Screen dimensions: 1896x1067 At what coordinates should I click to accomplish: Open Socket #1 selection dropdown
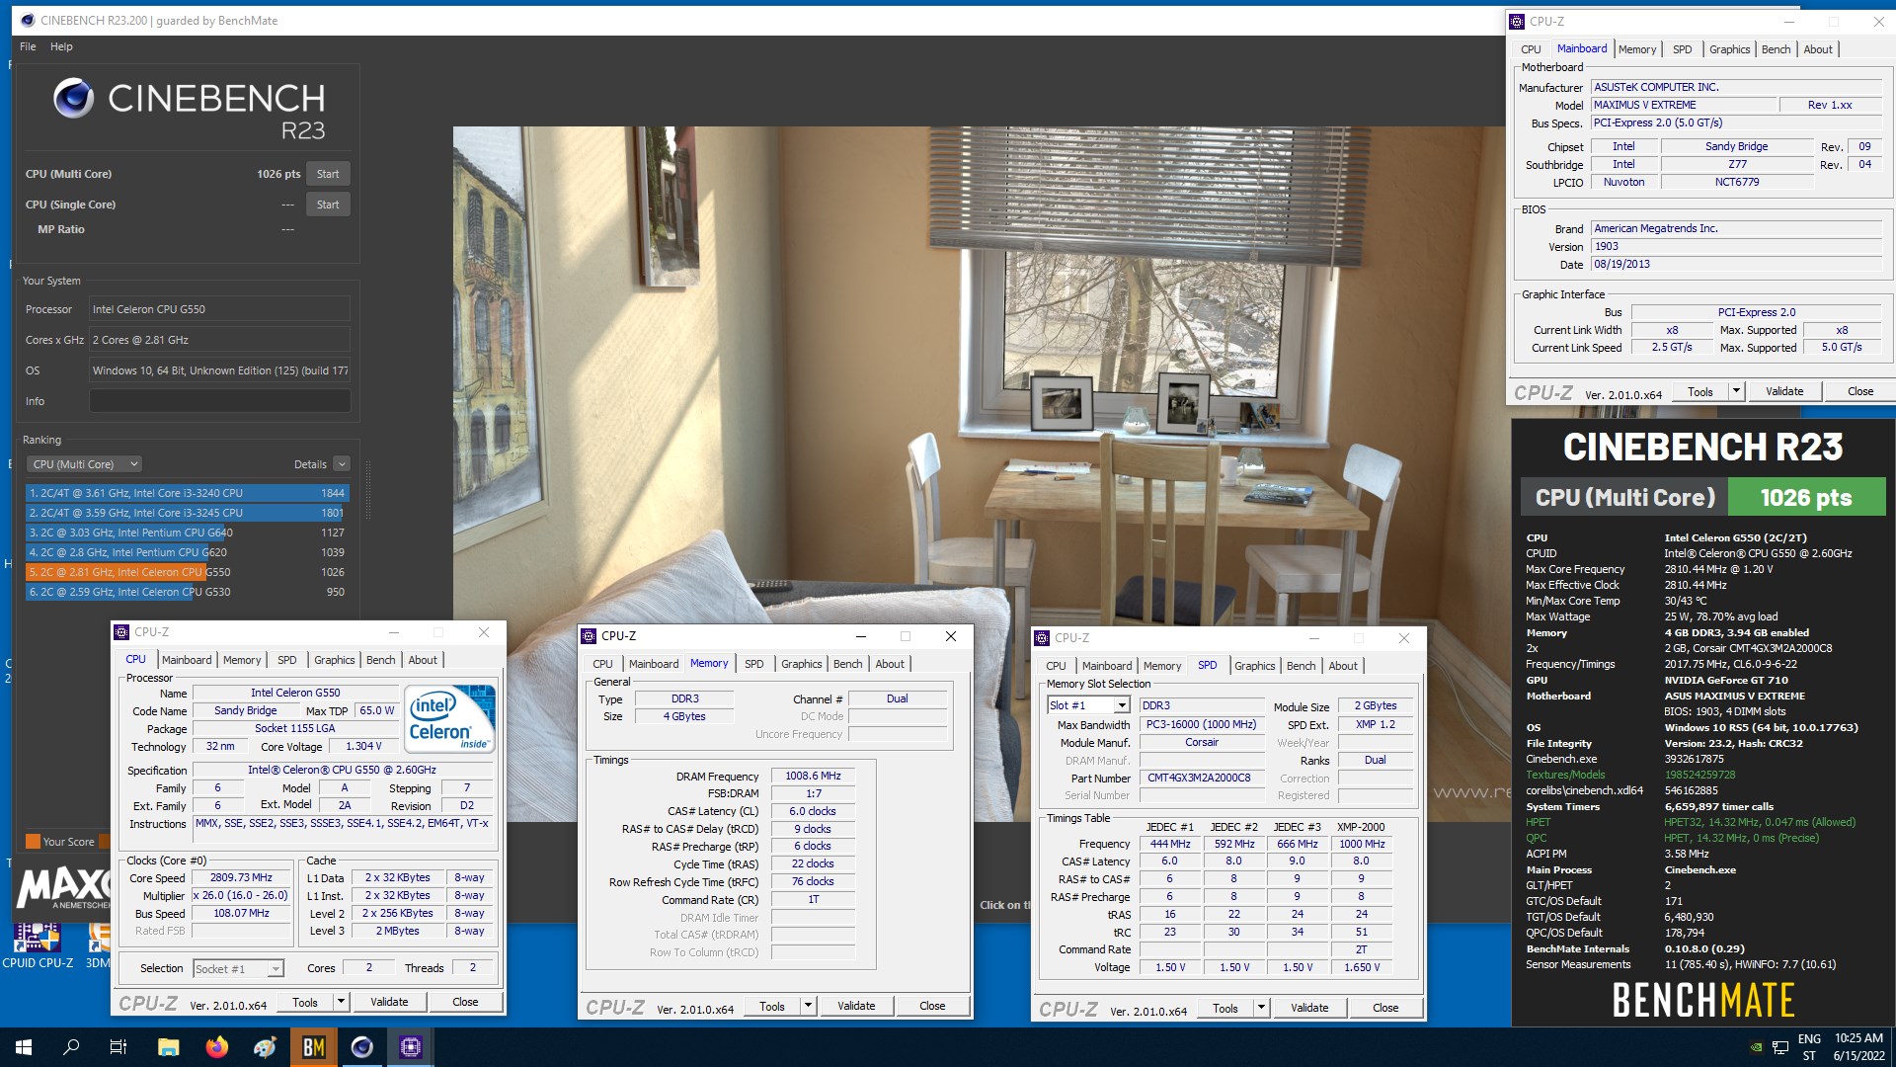point(238,969)
